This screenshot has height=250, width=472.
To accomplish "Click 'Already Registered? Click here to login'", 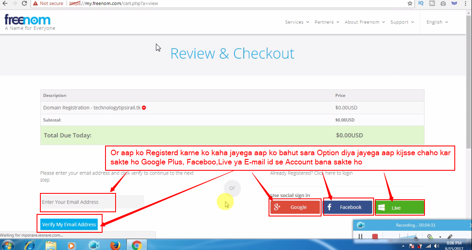I will tap(311, 173).
